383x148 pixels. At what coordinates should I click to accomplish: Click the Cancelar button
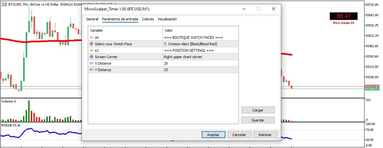(x=239, y=134)
